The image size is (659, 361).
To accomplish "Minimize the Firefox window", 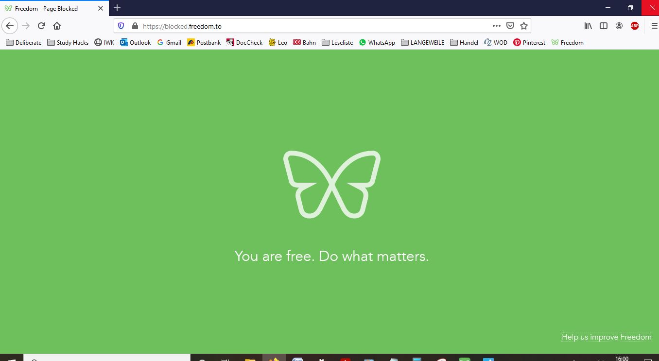I will 608,8.
